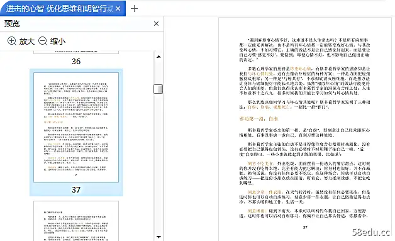Click the thumbnail scrollbar slider handle
The image size is (395, 241).
click(159, 89)
